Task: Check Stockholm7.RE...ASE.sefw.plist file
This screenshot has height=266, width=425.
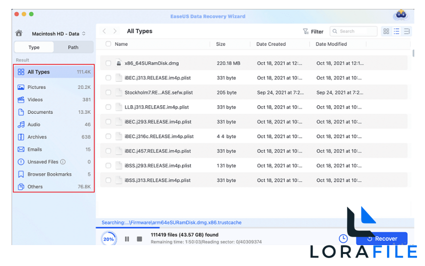Action: coord(108,92)
